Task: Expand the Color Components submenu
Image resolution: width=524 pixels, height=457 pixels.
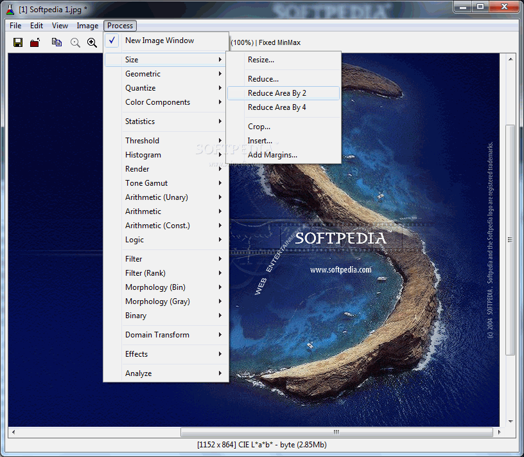Action: (166, 102)
